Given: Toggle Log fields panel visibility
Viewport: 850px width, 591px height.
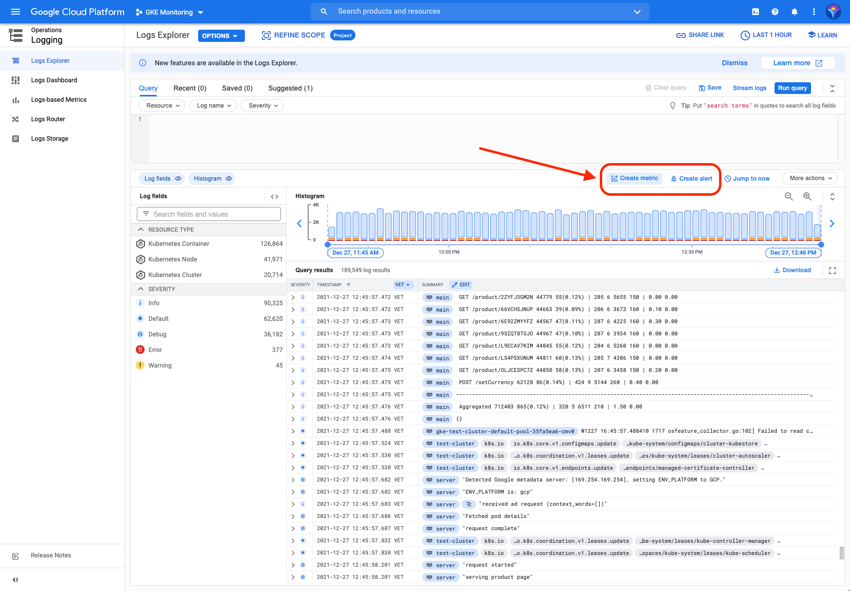Looking at the screenshot, I should click(x=162, y=179).
